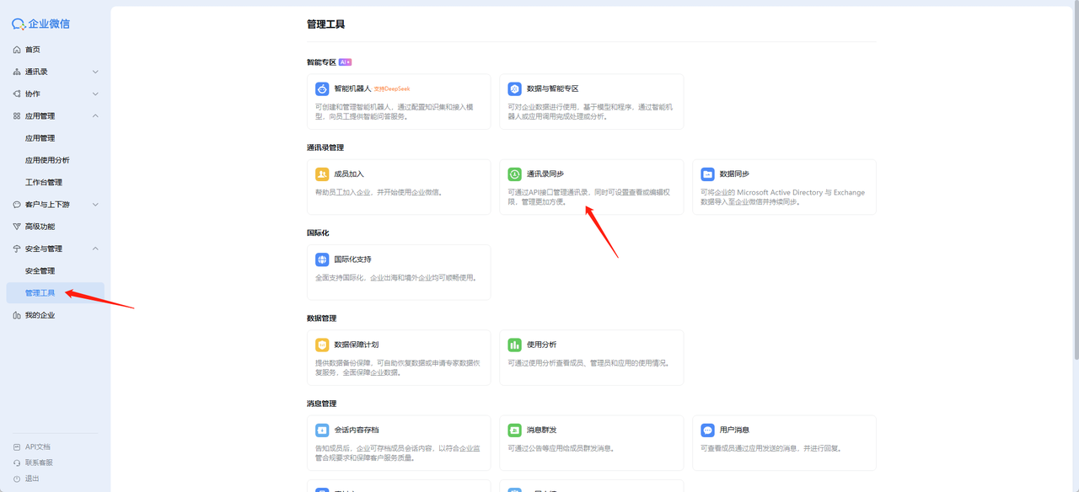Collapse the 安全与管理 menu chevron
The height and width of the screenshot is (492, 1079).
point(95,249)
